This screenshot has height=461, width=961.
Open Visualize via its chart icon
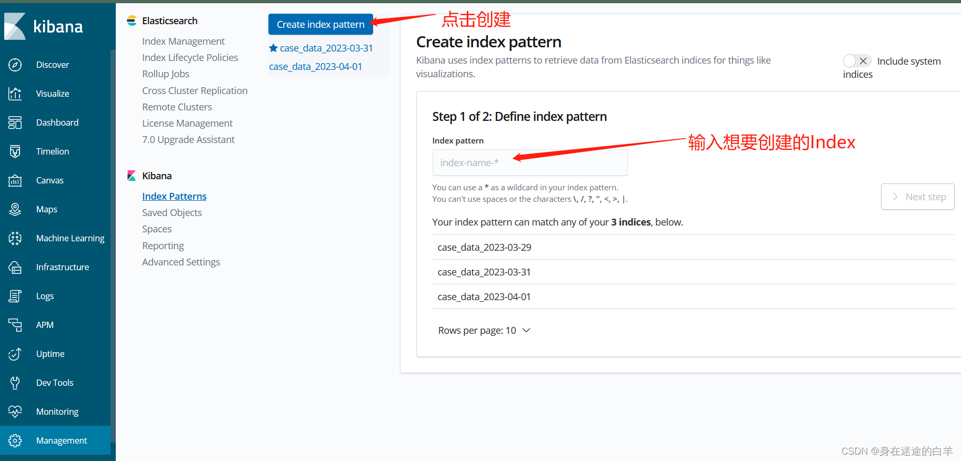(15, 94)
